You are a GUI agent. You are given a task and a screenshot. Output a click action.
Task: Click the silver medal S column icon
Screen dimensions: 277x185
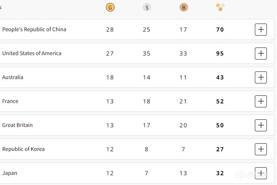(x=146, y=7)
